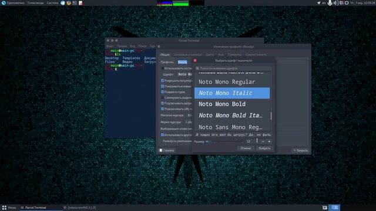Open 'Система' menu in top panel
The image size is (376, 211).
click(52, 3)
